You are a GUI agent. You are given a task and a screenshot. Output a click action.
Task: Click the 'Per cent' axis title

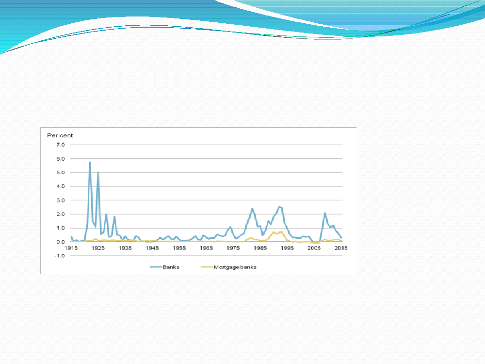point(60,135)
